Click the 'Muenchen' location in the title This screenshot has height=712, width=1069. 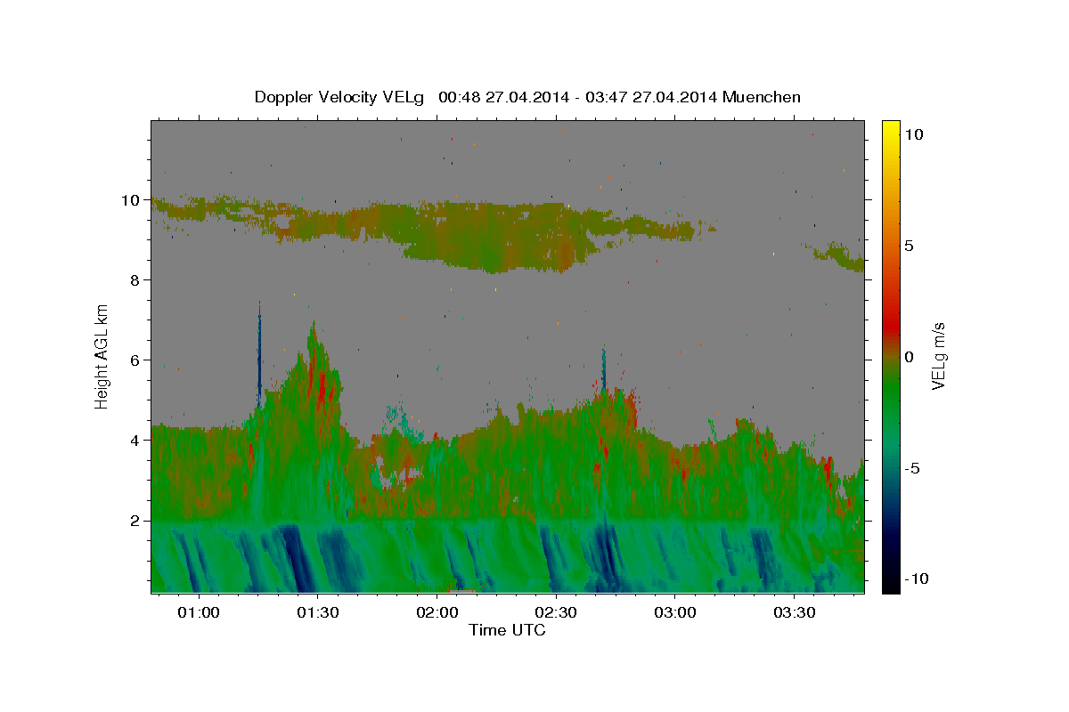pyautogui.click(x=763, y=97)
